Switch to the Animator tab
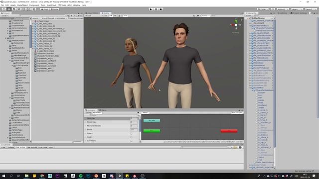319x179 pixels. click(91, 110)
